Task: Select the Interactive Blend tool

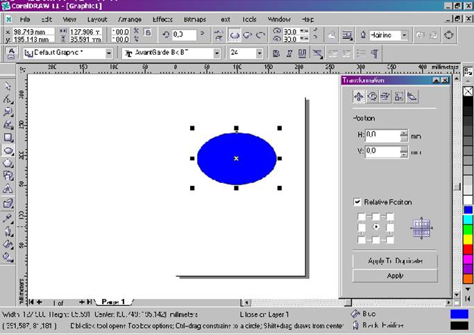Action: point(8,203)
